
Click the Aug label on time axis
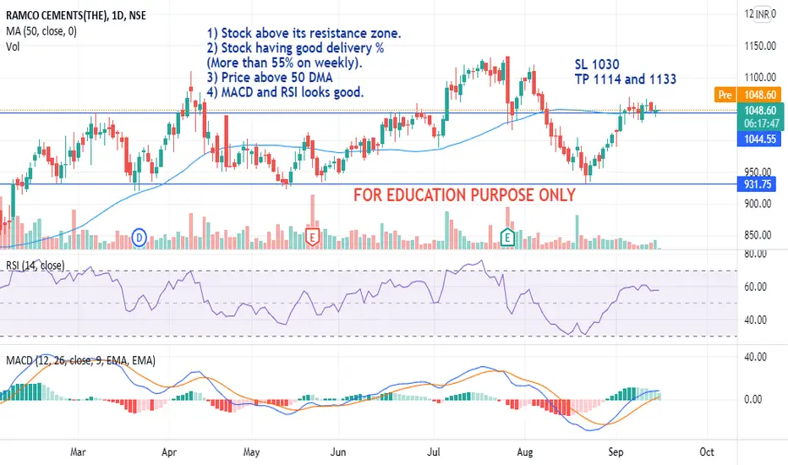click(525, 452)
